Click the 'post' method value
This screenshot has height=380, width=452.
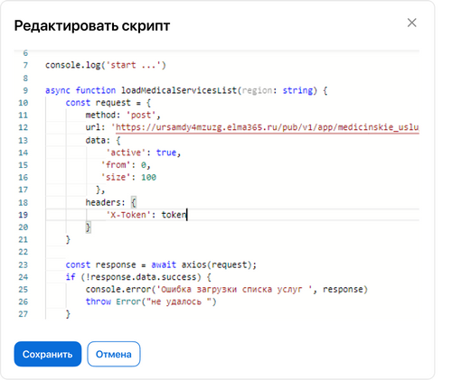click(141, 115)
